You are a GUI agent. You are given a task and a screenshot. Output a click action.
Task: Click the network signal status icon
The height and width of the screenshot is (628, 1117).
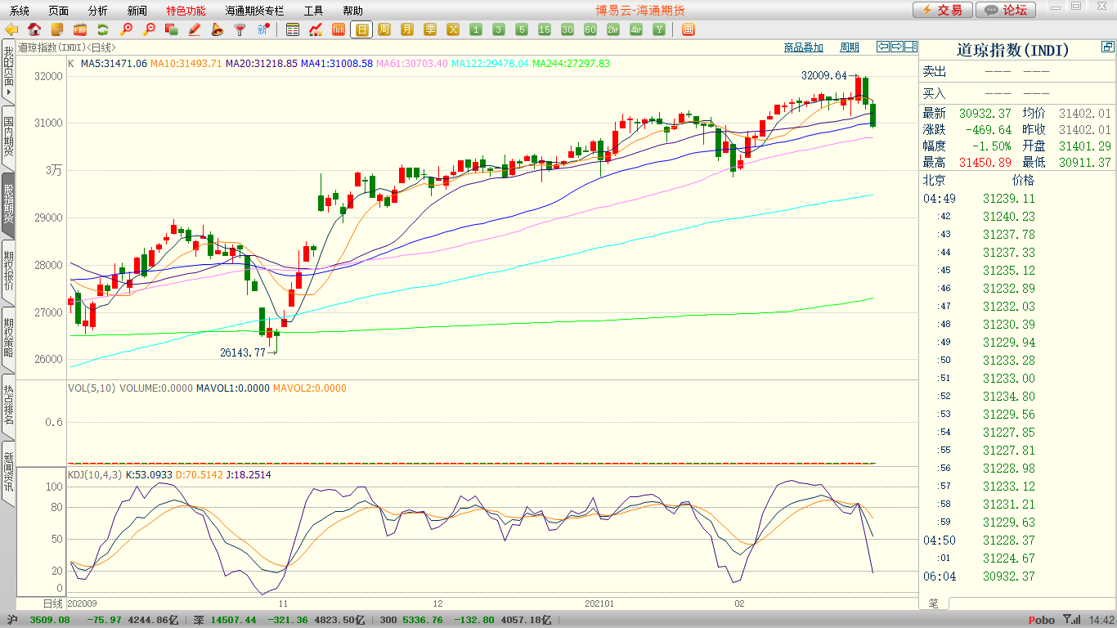(1073, 620)
